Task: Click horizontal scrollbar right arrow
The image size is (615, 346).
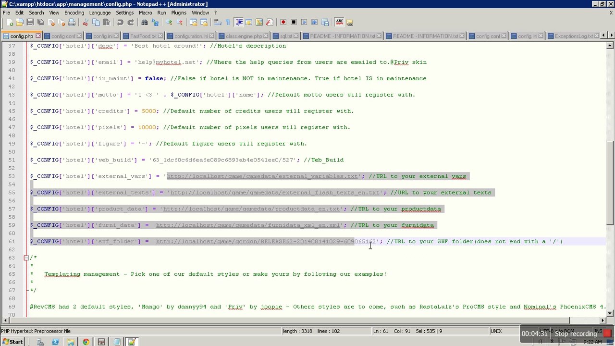Action: point(603,320)
